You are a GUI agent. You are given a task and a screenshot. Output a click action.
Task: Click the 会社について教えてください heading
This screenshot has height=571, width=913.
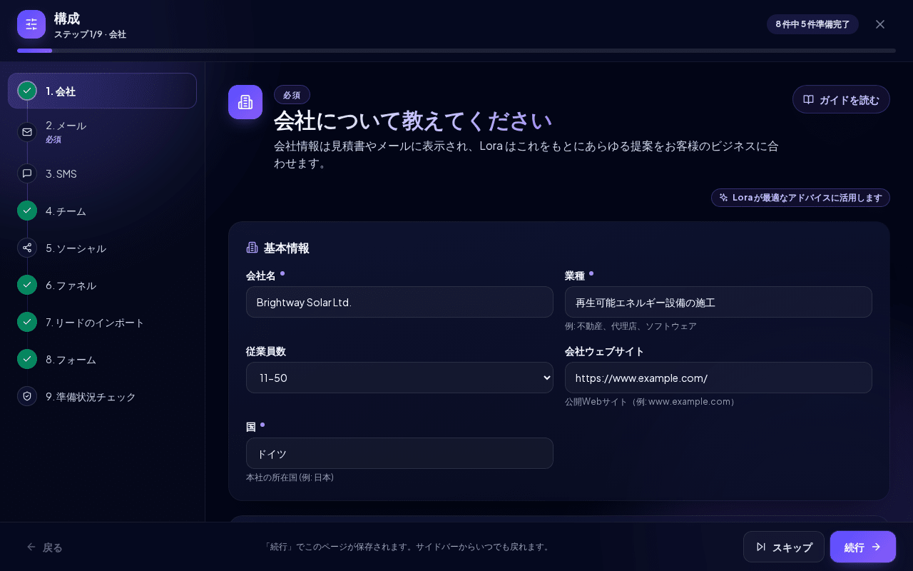tap(413, 121)
